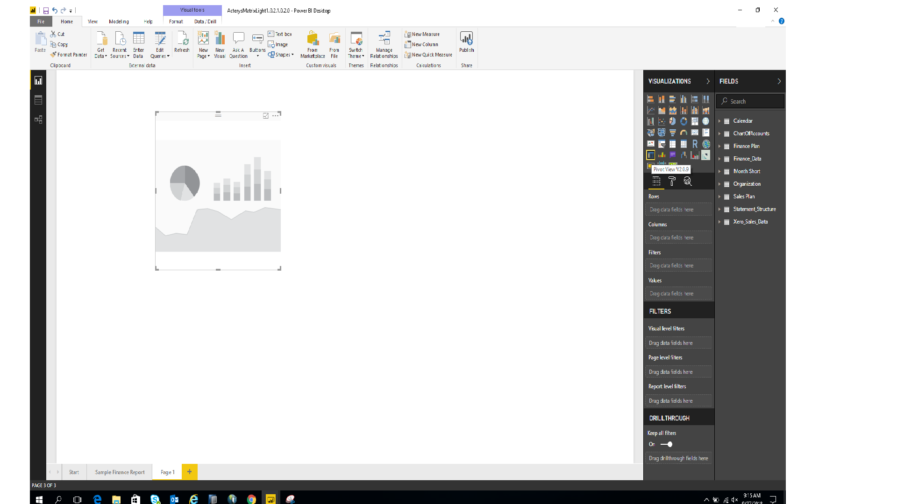Select the treemap visualization
Viewport: 897px width, 504px height.
(x=695, y=121)
